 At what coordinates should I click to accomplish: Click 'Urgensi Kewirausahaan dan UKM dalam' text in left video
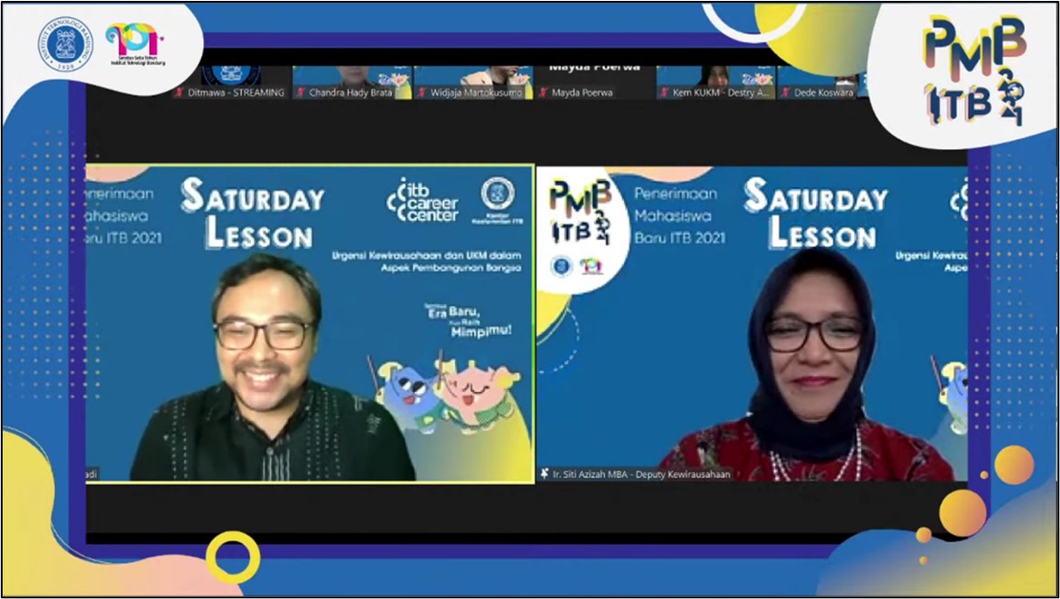(427, 256)
